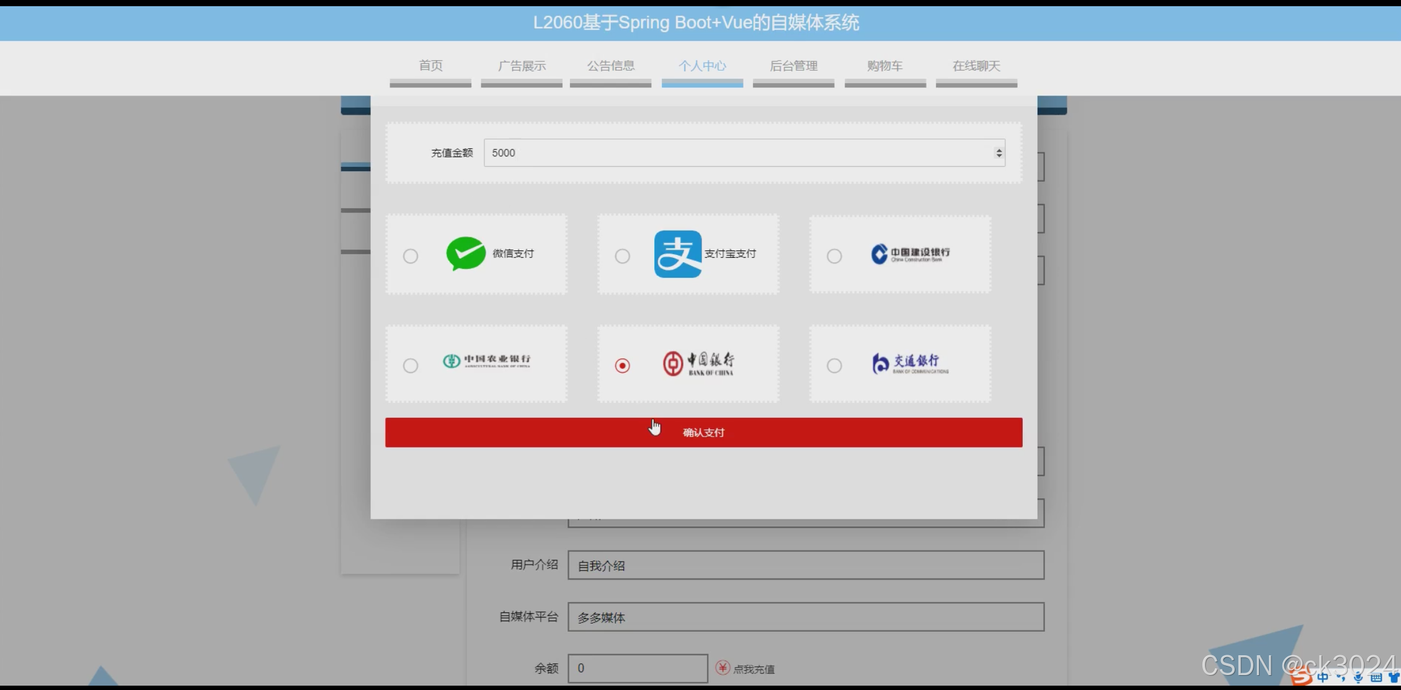Click the Sogou voice input microphone icon
This screenshot has width=1401, height=690.
1358,678
